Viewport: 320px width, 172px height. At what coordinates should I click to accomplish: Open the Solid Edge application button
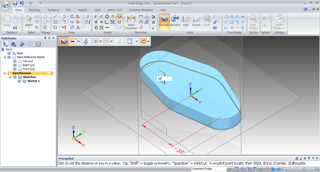6,6
